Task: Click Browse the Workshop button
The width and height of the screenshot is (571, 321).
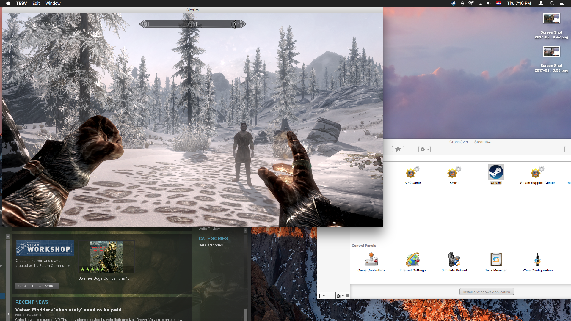Action: 37,286
